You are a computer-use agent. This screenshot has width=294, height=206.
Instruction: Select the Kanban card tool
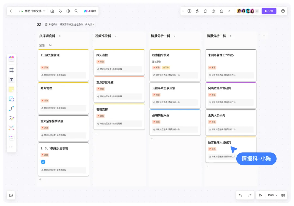coord(11,137)
